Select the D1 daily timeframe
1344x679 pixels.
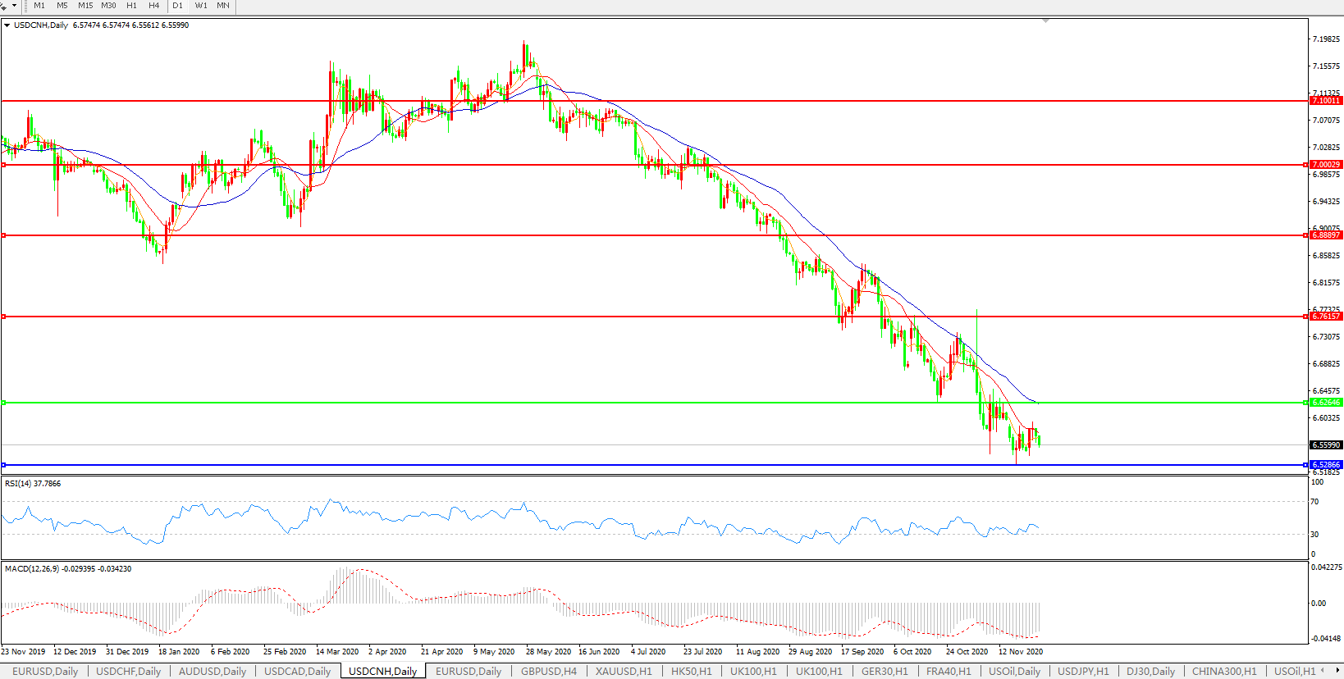177,6
